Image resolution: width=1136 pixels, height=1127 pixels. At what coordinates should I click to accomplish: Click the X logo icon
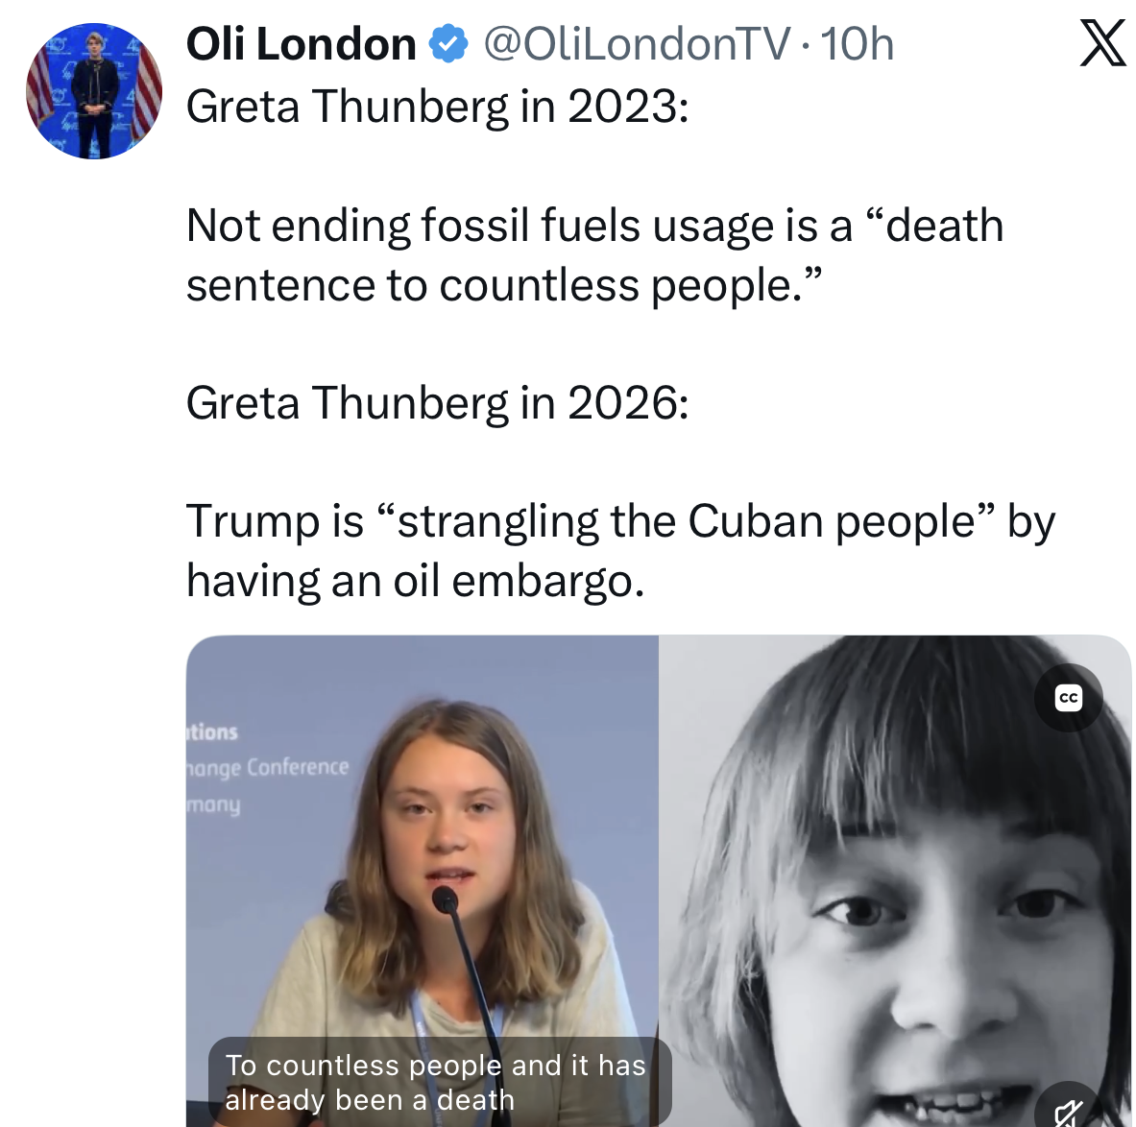click(1102, 44)
